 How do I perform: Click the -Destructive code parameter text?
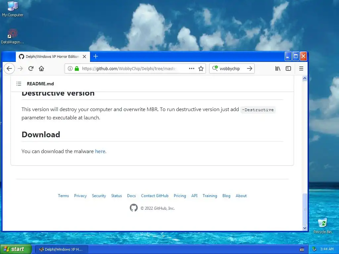point(258,110)
